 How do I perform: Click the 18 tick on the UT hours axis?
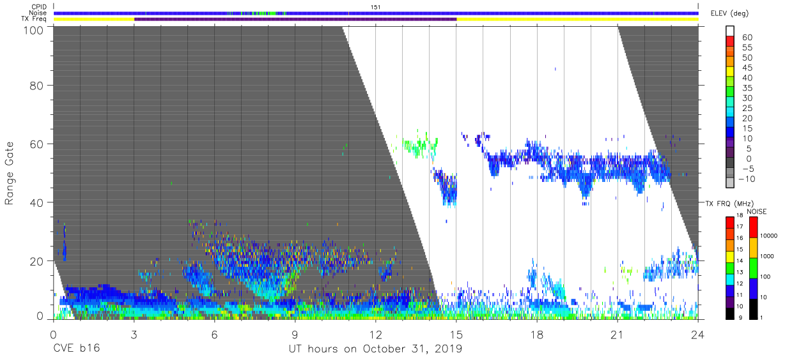(536, 334)
